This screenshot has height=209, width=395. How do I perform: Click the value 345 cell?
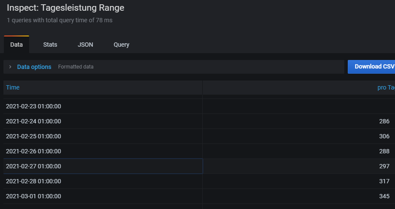pos(384,196)
